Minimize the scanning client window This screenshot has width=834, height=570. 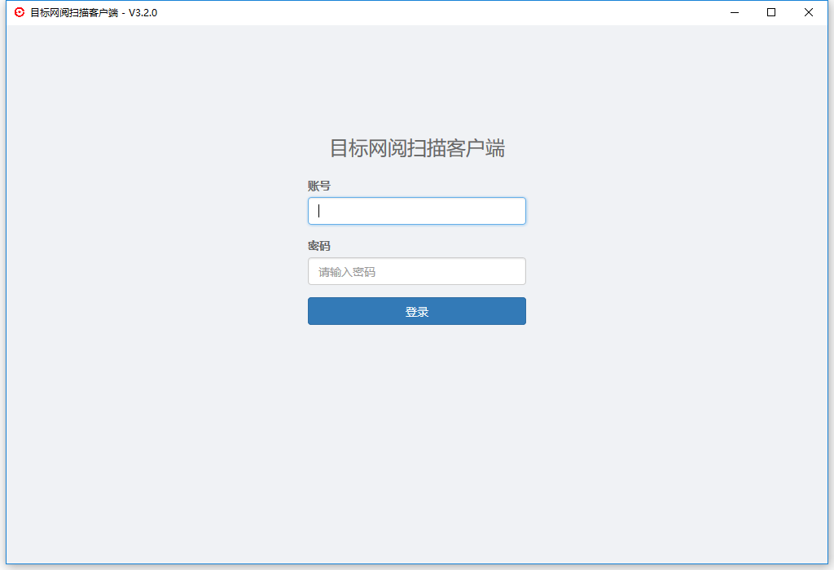[734, 12]
